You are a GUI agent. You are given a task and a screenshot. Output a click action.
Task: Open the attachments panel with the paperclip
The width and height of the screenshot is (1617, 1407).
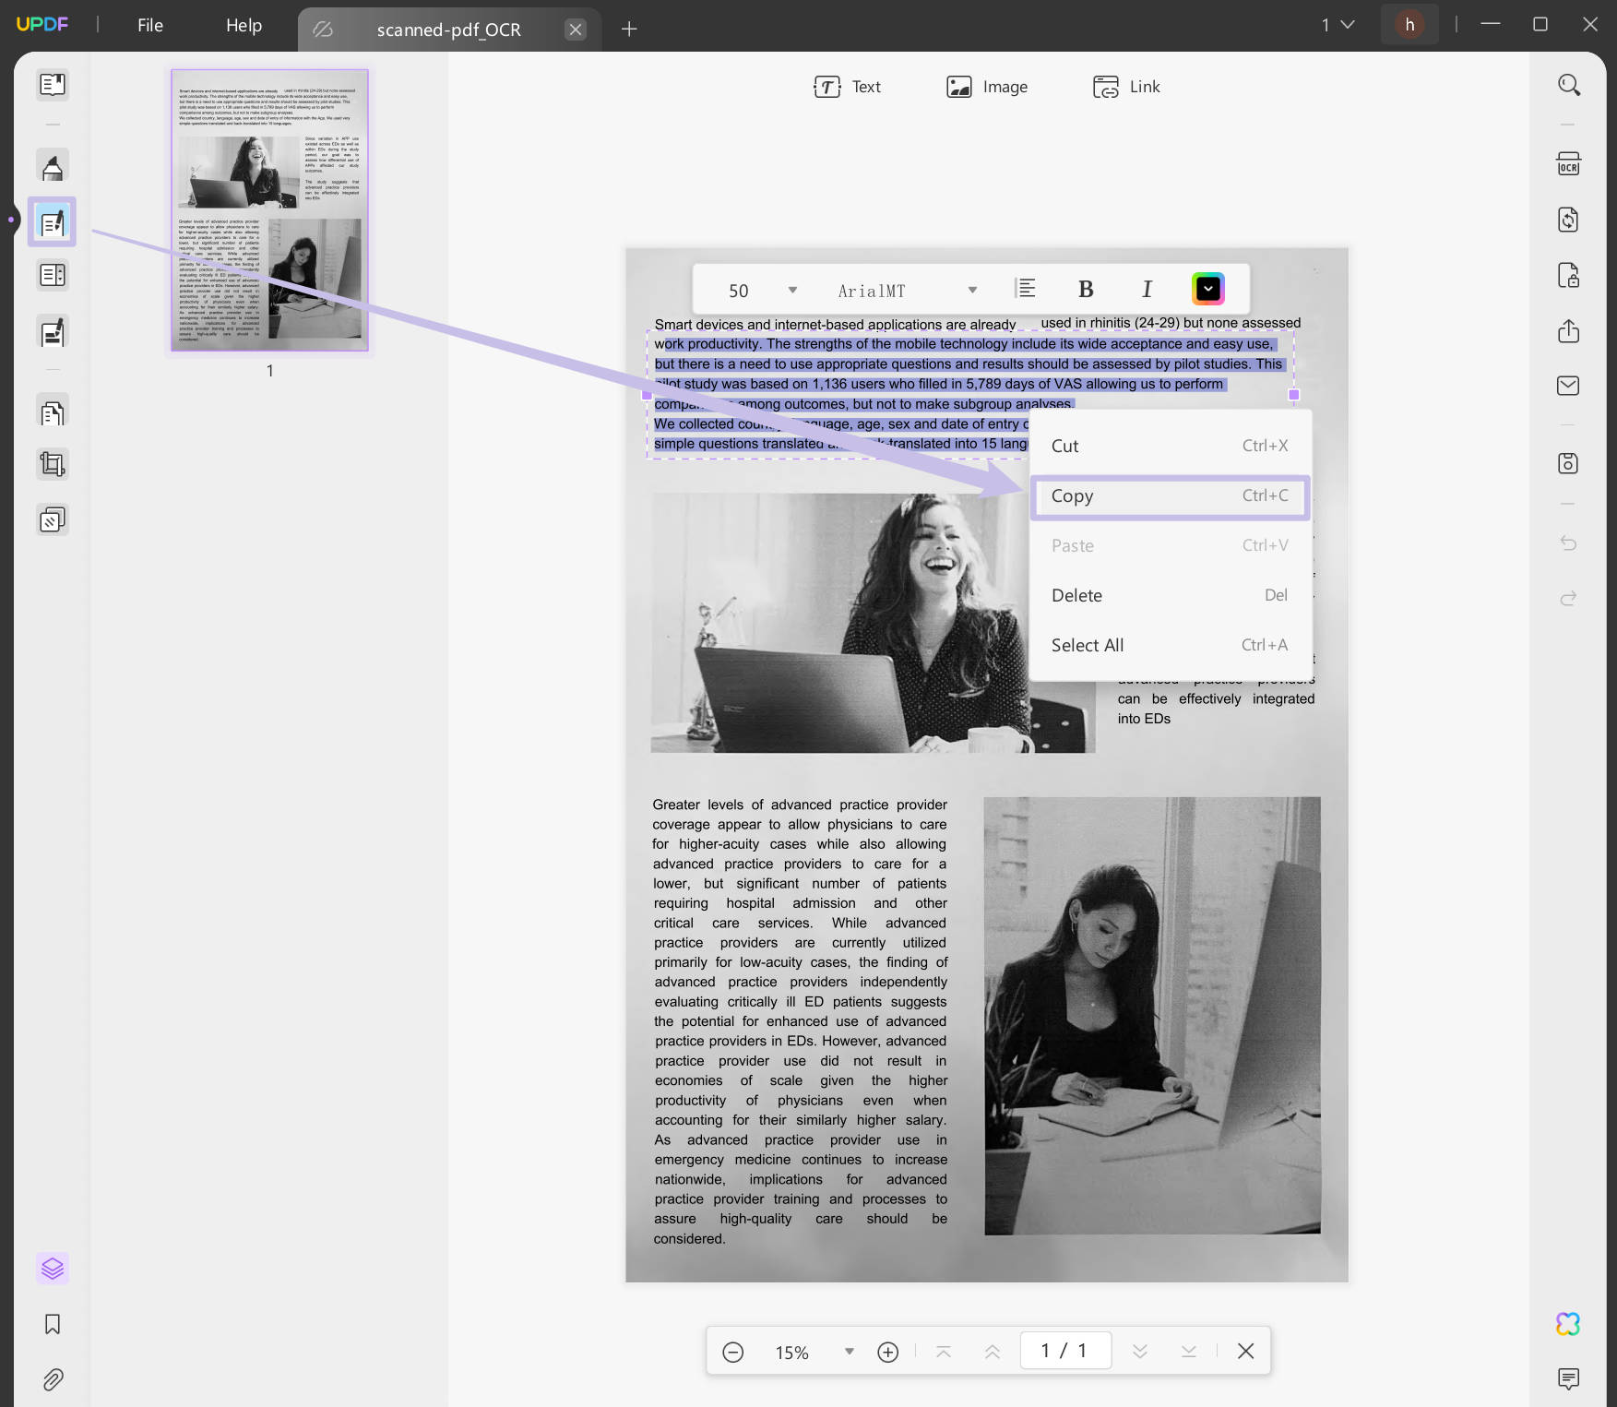(x=53, y=1379)
